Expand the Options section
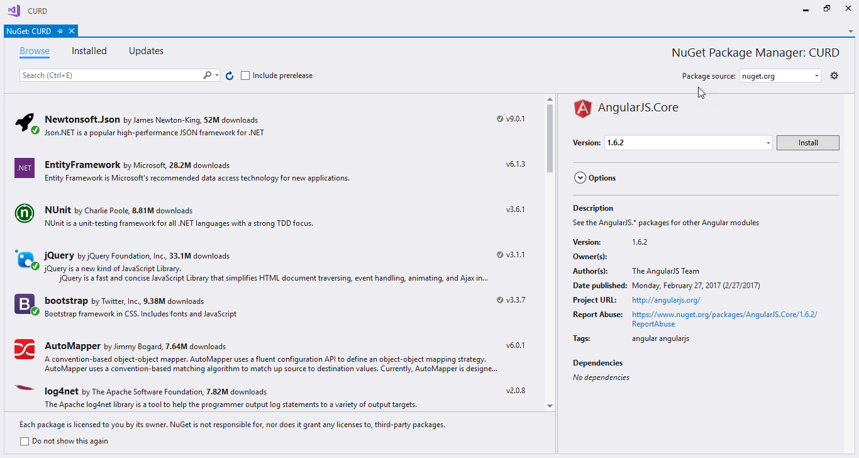Screen dimensions: 859x458 click(595, 178)
